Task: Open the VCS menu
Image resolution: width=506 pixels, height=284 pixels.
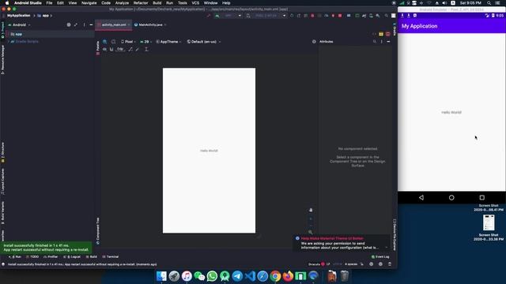Action: coord(195,3)
